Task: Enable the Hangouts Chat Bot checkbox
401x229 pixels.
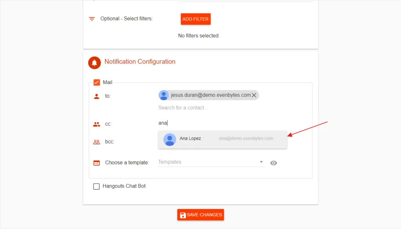Action: 96,186
